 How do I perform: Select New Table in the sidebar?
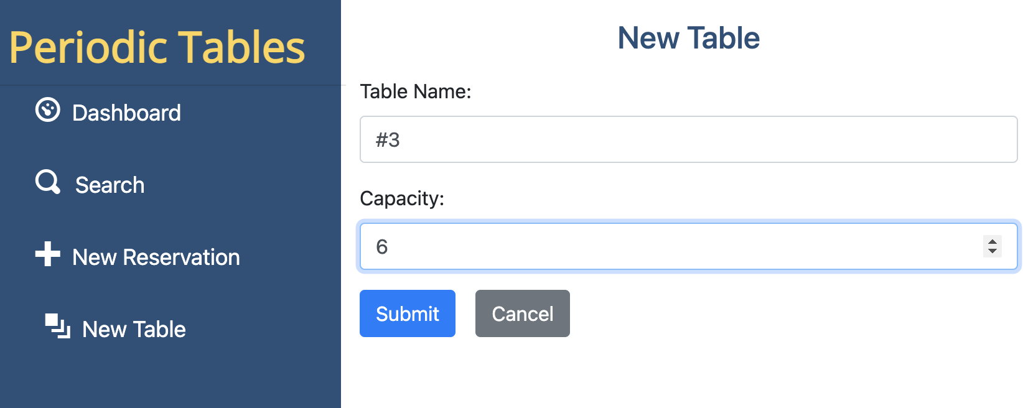point(133,329)
